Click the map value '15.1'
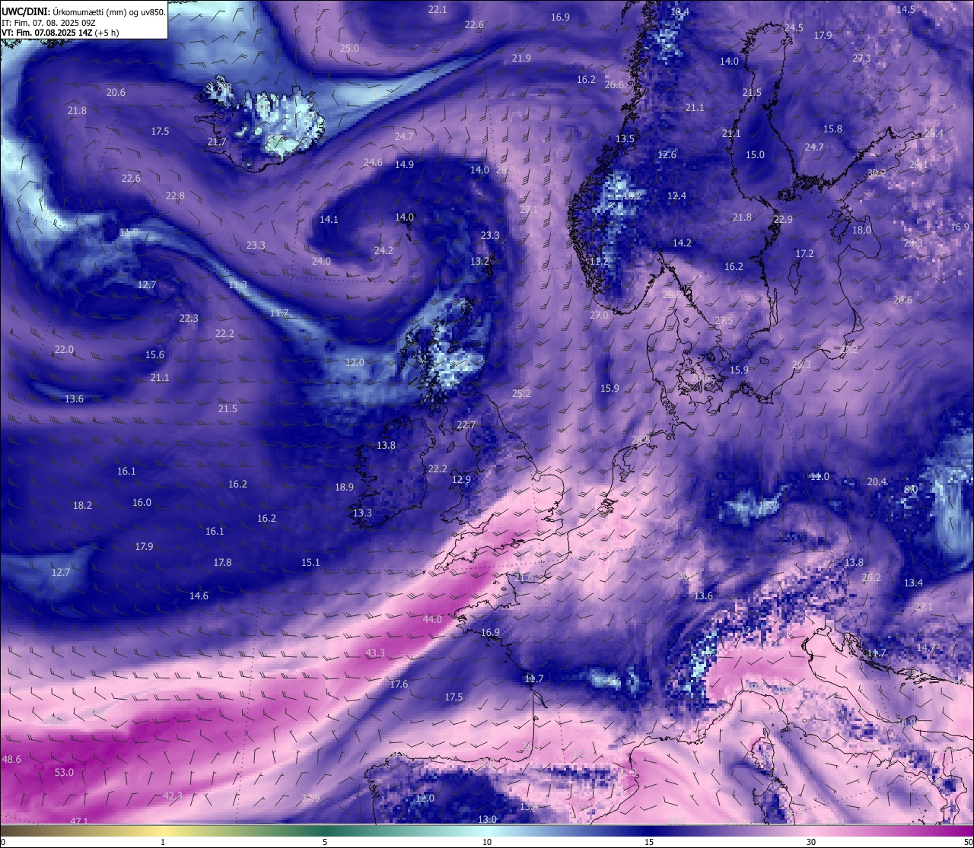Image resolution: width=974 pixels, height=848 pixels. [310, 562]
